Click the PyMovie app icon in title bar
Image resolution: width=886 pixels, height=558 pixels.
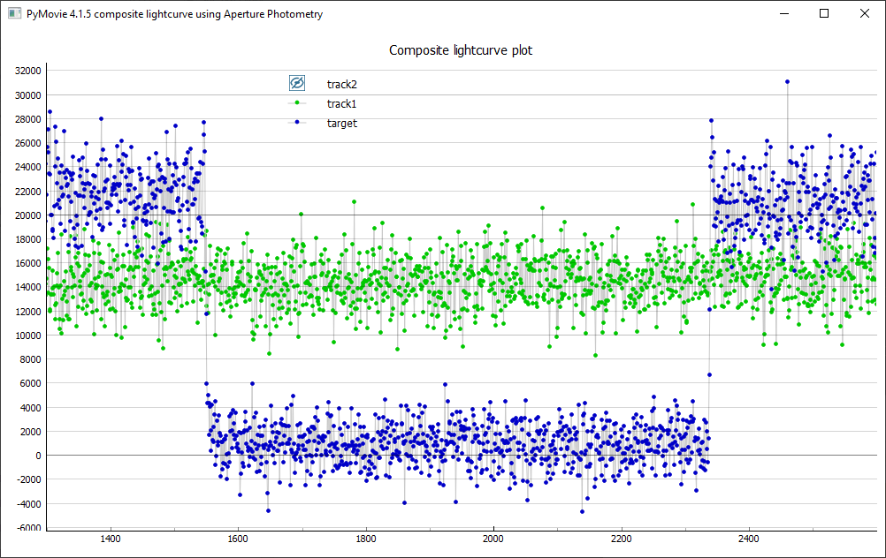point(13,14)
